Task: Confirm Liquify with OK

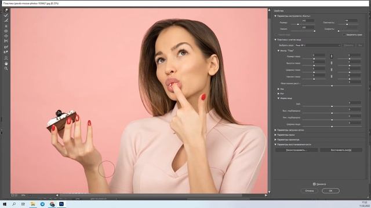Action: (330, 191)
